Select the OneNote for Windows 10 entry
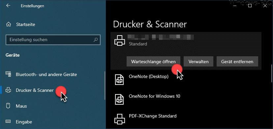 coord(154,96)
